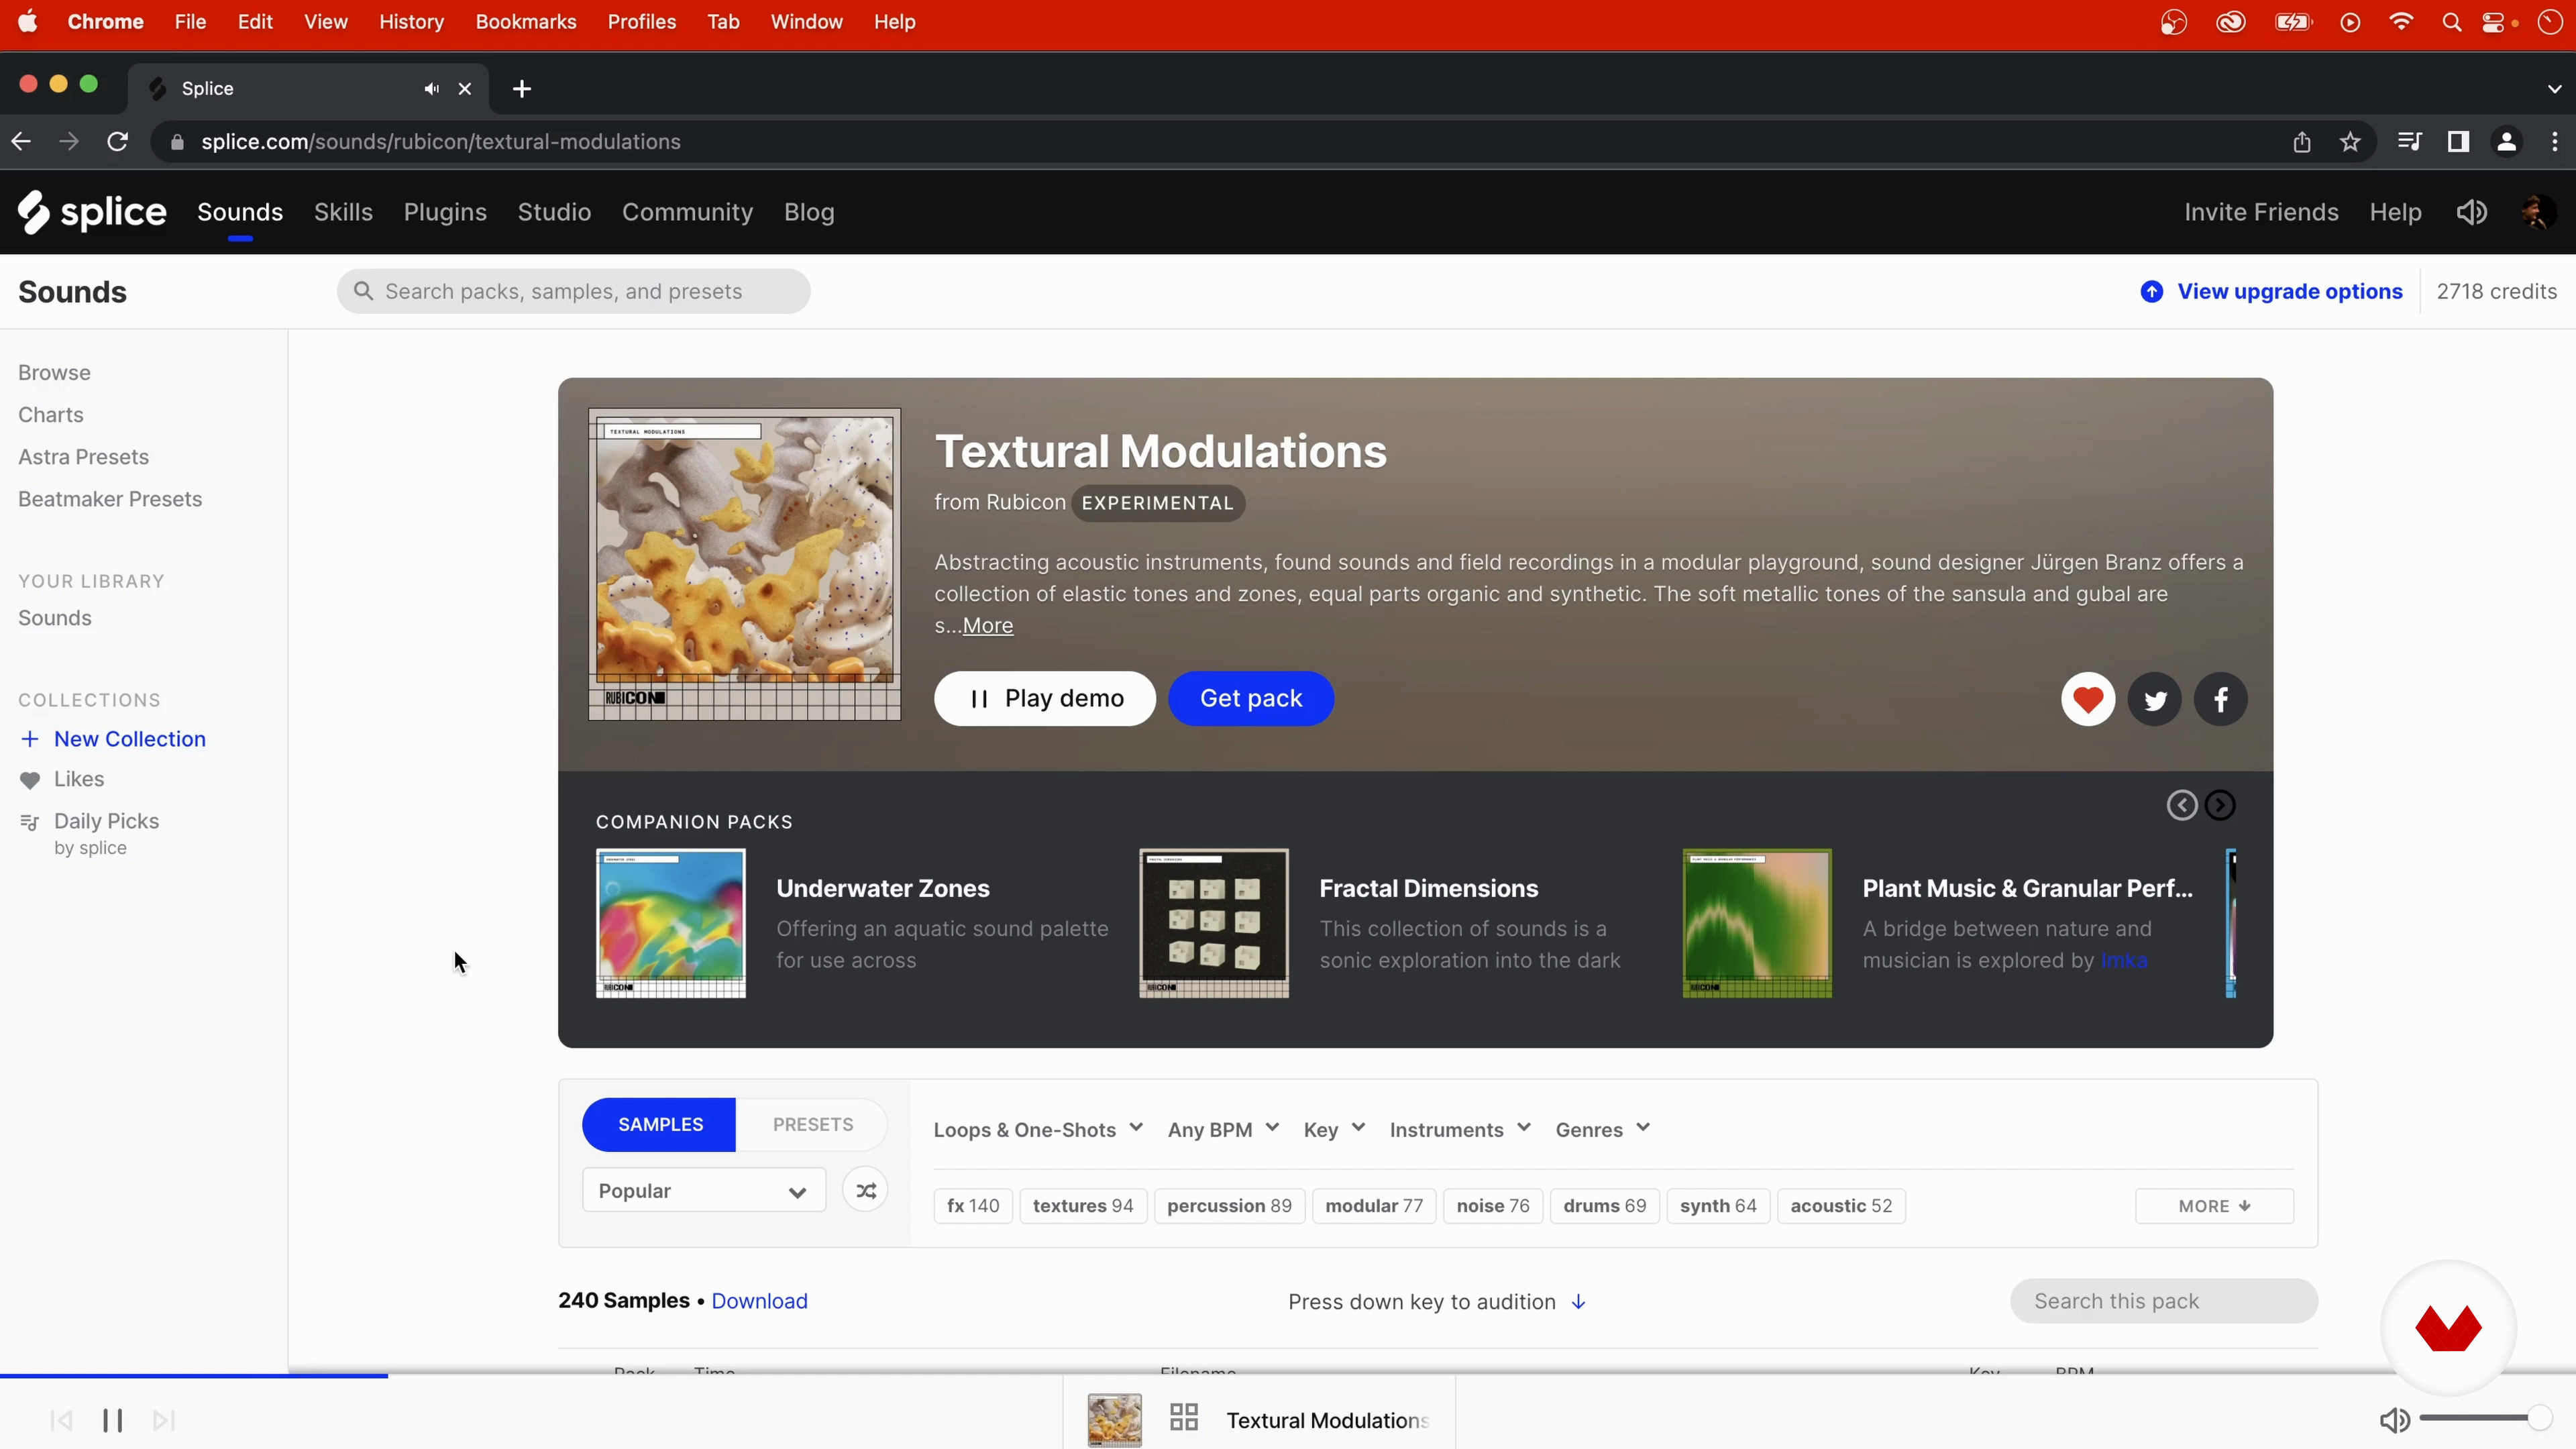Screen dimensions: 2576x1449
Task: Click the Search this pack field
Action: (2164, 1301)
